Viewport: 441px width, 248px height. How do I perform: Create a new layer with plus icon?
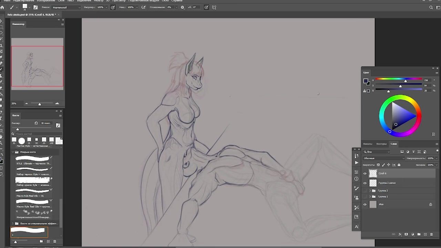425,235
